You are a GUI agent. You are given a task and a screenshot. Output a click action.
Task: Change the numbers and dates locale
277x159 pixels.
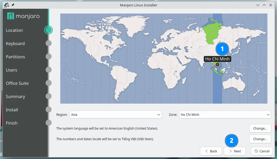point(260,139)
